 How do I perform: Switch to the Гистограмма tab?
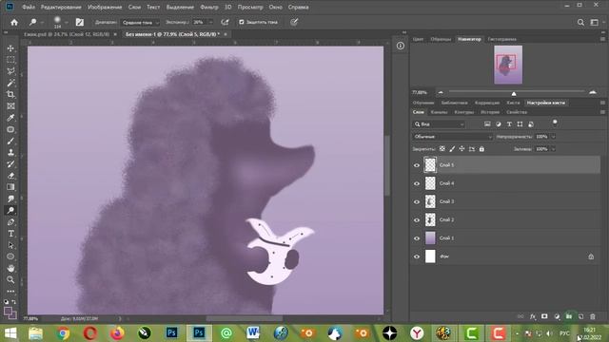(501, 39)
